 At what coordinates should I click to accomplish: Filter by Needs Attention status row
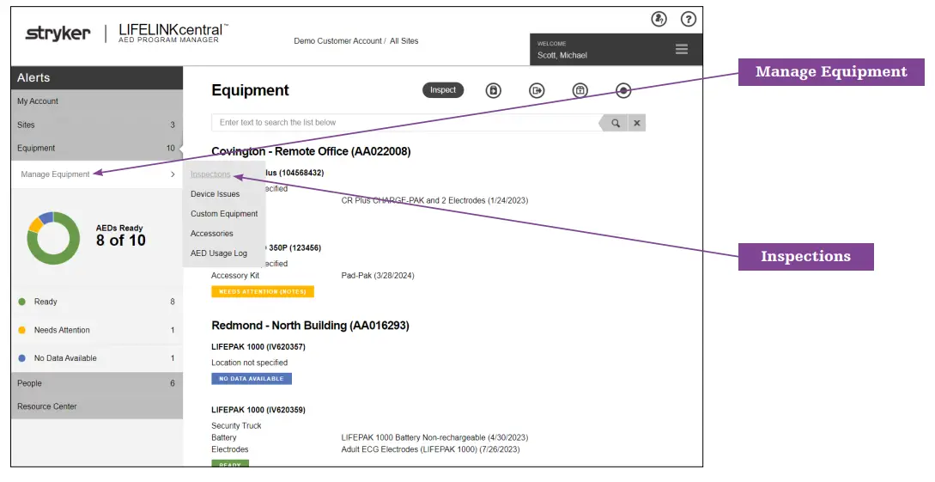tap(97, 330)
